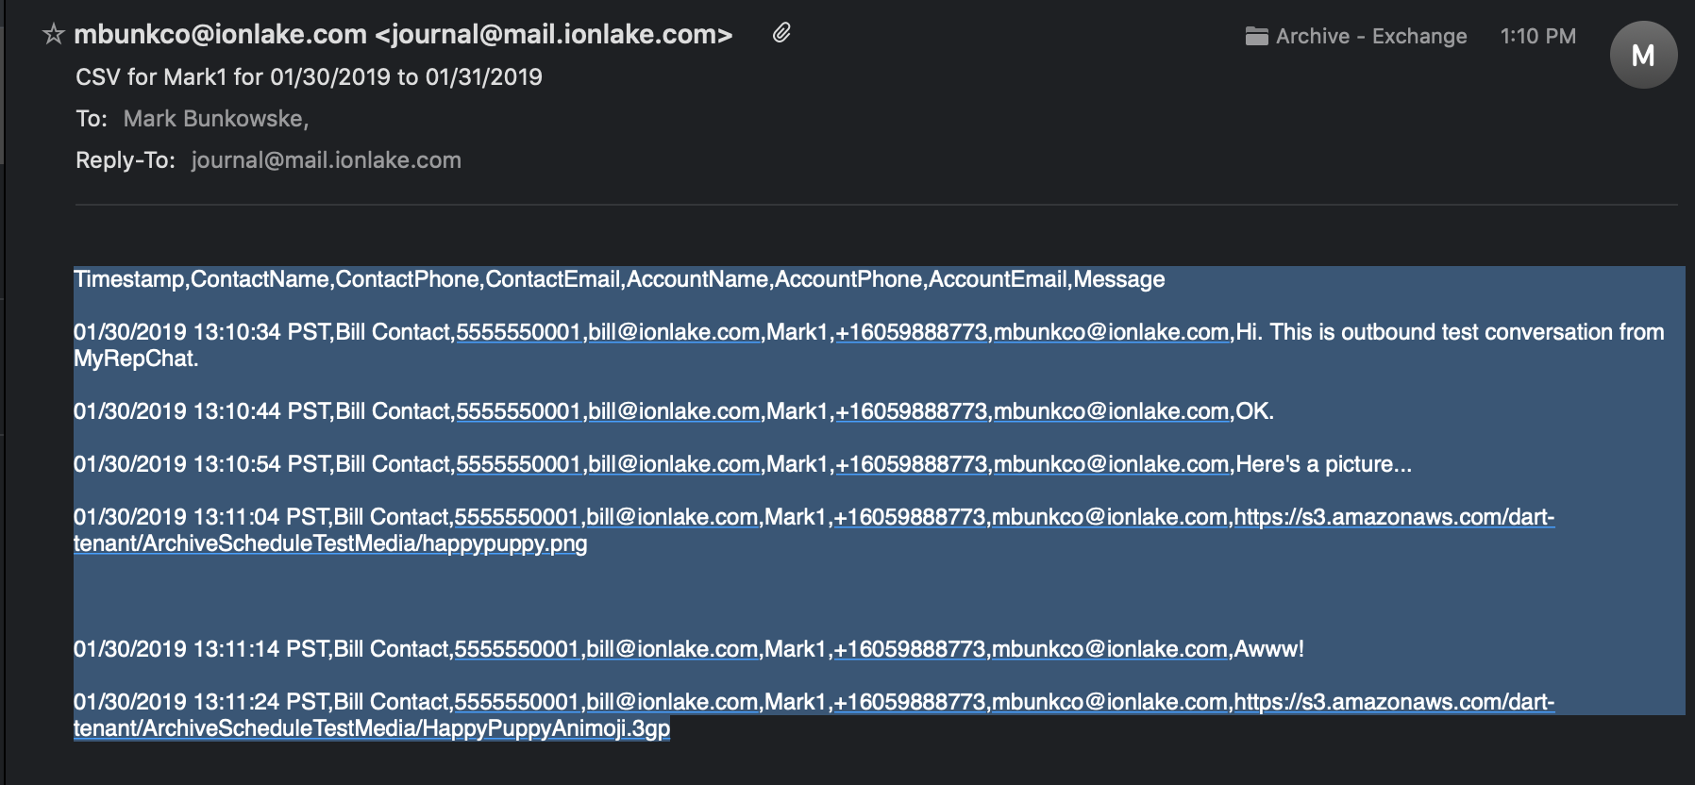
Task: Click phone 5555550001 in the 13:10:44 row
Action: tap(518, 411)
